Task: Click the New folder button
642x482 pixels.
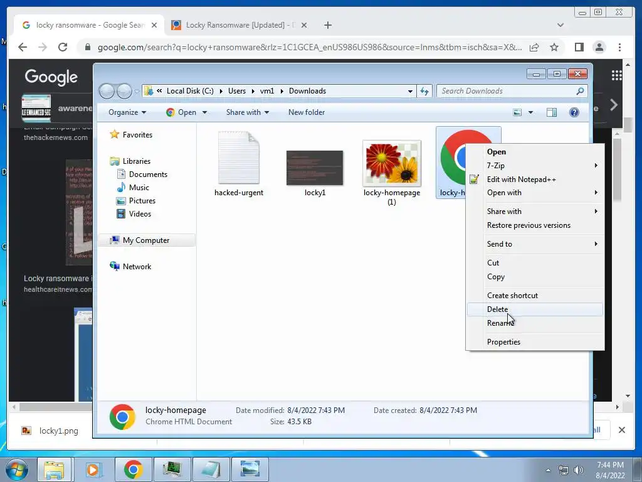Action: [x=306, y=112]
